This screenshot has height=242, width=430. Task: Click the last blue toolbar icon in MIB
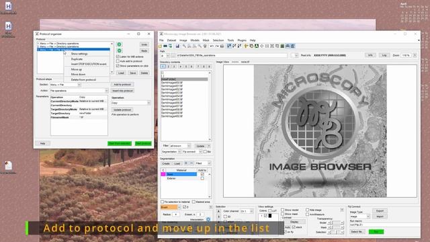click(x=293, y=46)
